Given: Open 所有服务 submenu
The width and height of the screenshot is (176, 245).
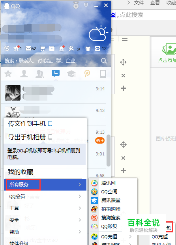Looking at the screenshot, I should (x=45, y=185).
